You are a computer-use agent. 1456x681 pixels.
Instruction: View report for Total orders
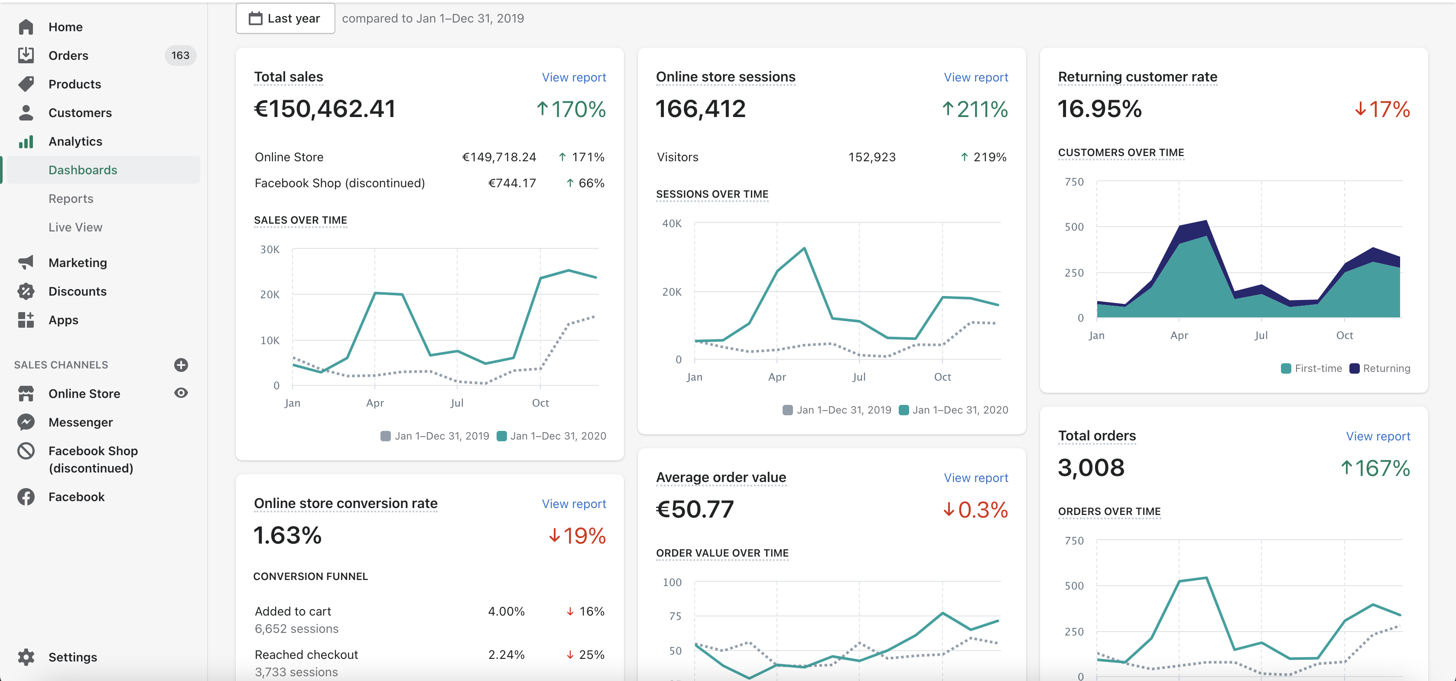click(x=1378, y=436)
